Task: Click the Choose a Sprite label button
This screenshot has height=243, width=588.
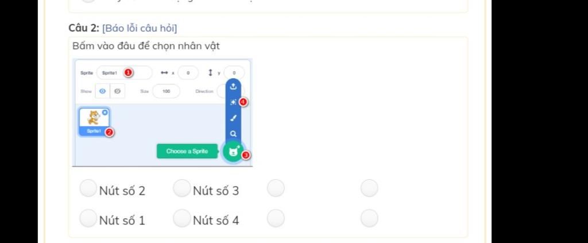Action: coord(187,151)
